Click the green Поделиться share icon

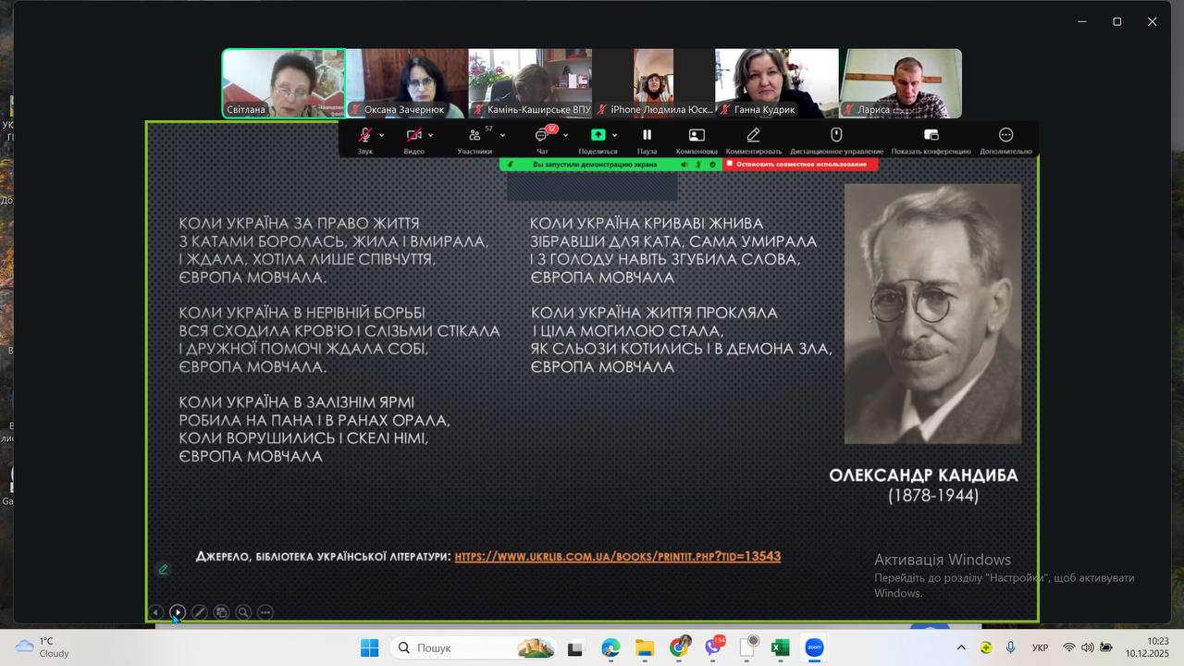point(598,136)
